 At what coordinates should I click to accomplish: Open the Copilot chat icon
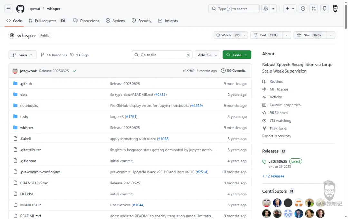click(266, 9)
